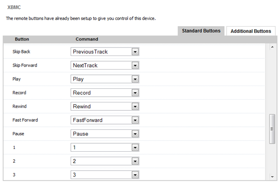Expand the Record command dropdown arrow
The width and height of the screenshot is (279, 188).
click(135, 93)
